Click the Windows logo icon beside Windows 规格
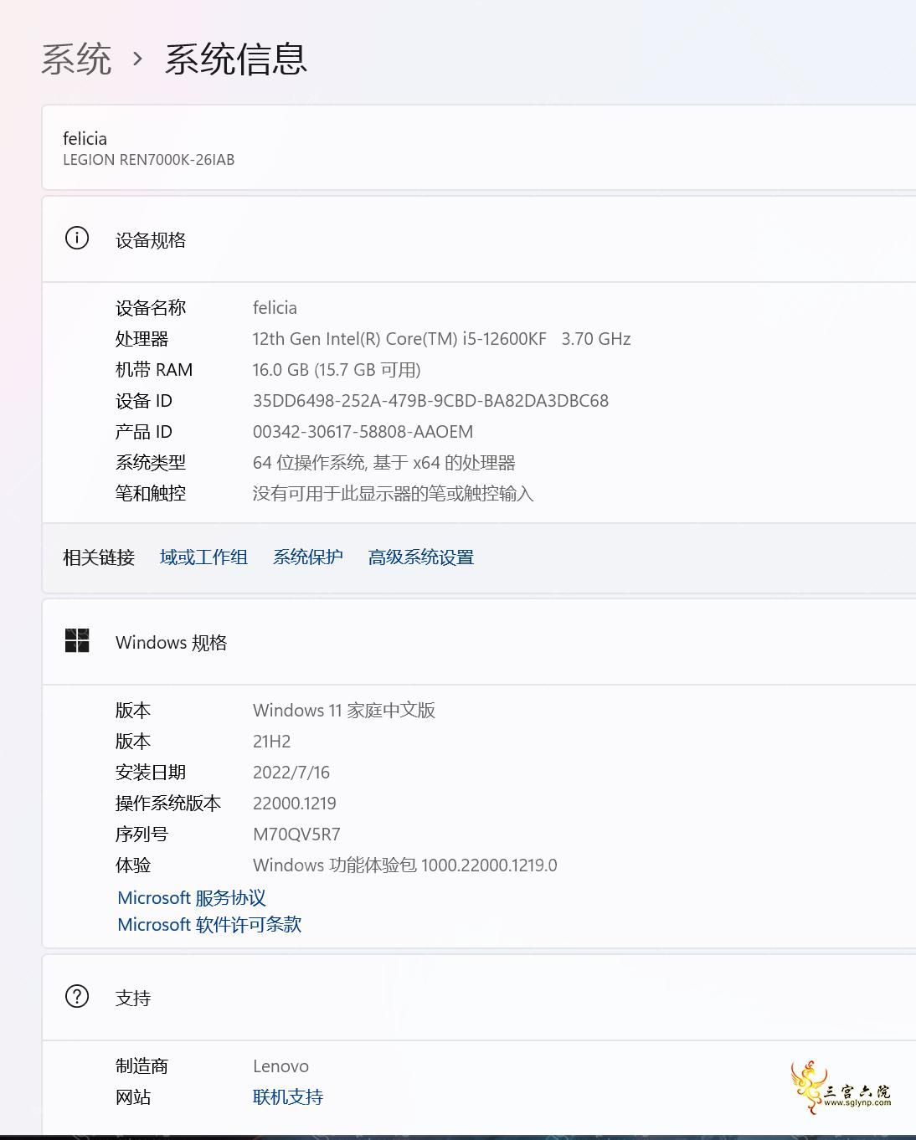Screen dimensions: 916x1140 (x=77, y=641)
